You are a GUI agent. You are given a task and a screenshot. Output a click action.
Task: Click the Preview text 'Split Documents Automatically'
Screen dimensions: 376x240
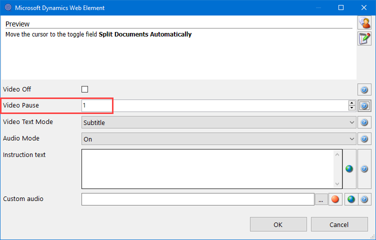(145, 34)
